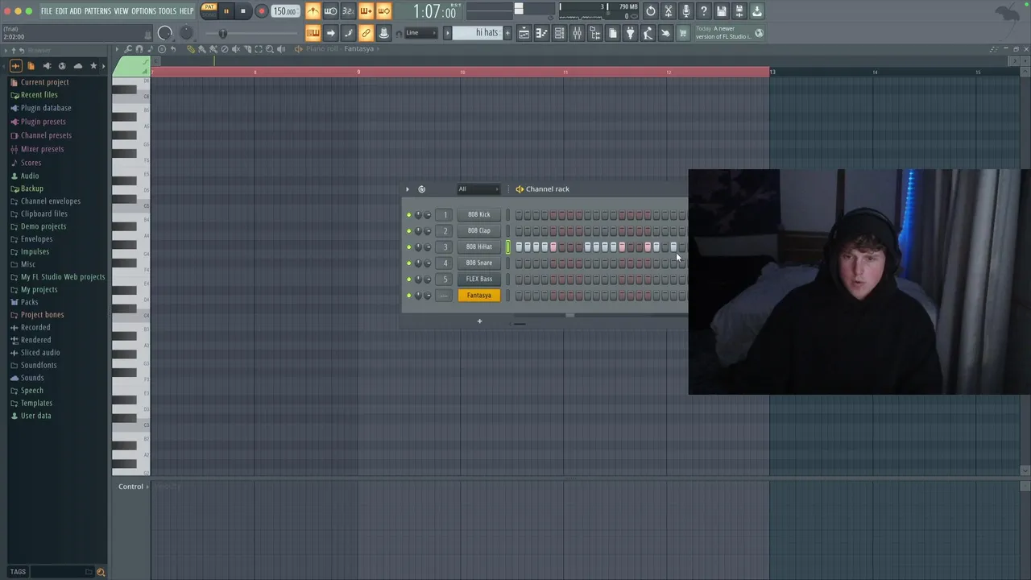Click the 150 tempo field
The width and height of the screenshot is (1031, 580).
pos(284,11)
